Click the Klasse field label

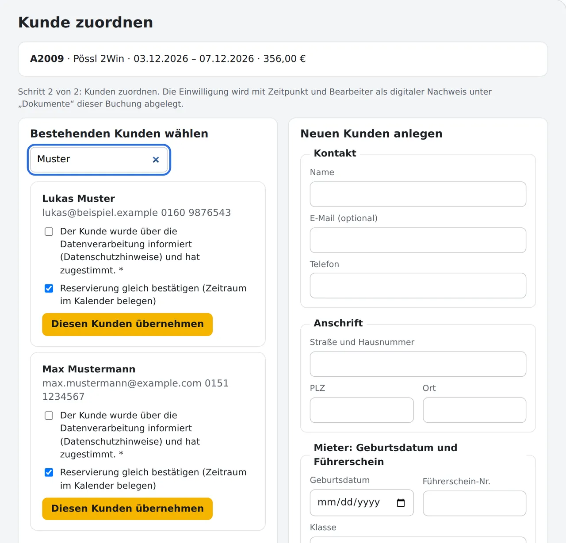(x=323, y=528)
